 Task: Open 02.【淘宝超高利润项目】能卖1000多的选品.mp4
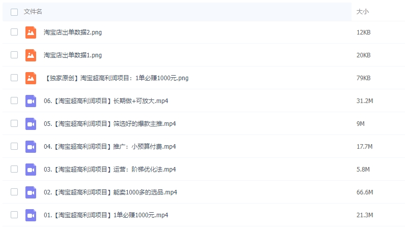tap(110, 192)
